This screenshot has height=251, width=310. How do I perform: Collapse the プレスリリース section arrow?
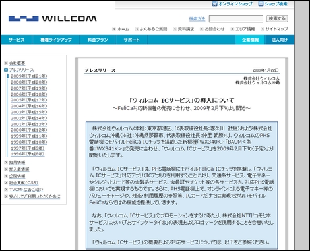6,70
